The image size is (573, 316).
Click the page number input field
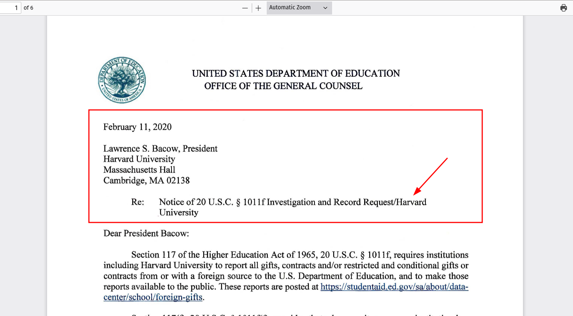(x=10, y=7)
